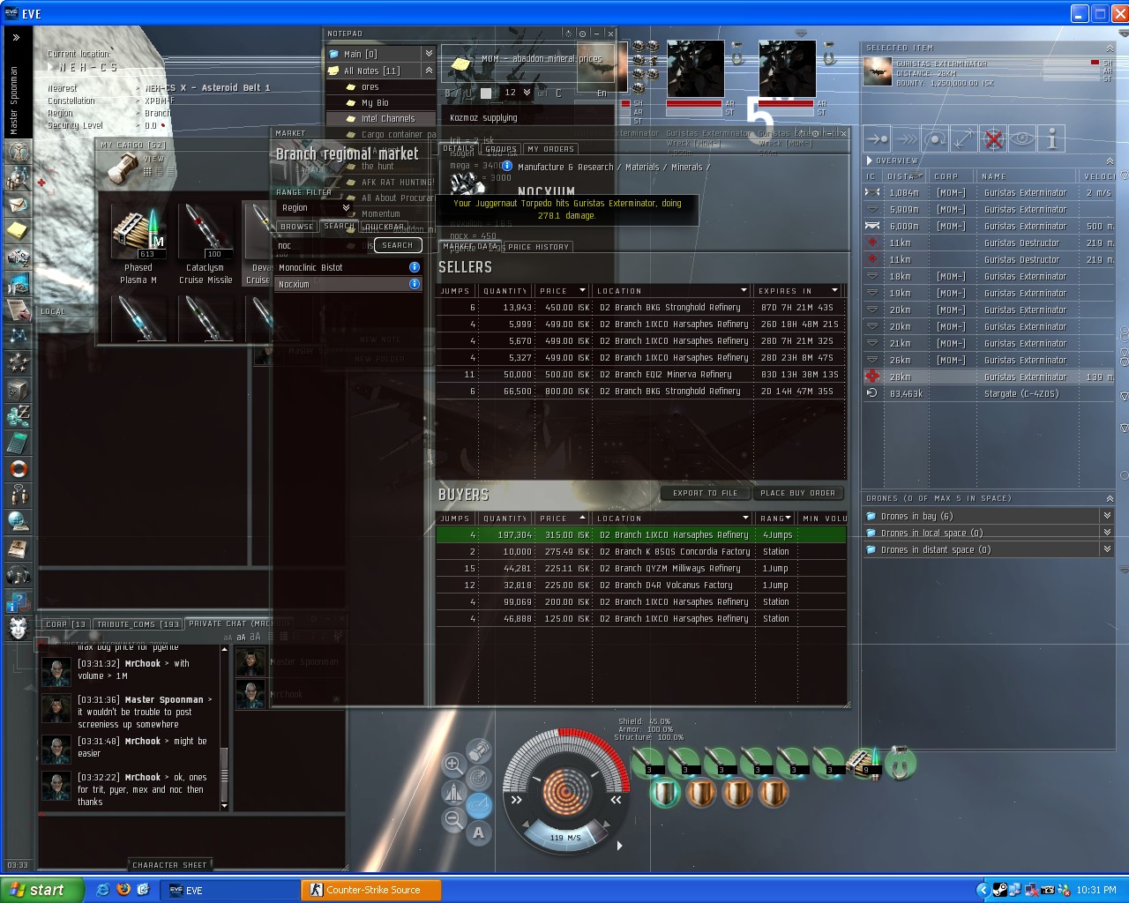The image size is (1129, 903).
Task: Select the largest chat font size
Action: (255, 637)
